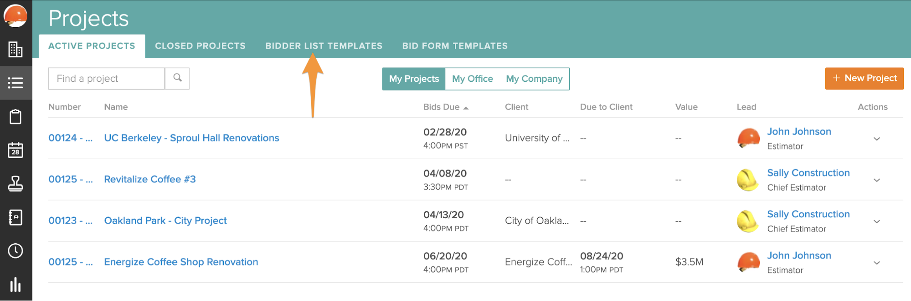Expand actions for Energize Coffee Shop row
Viewport: 911px width, 301px height.
(x=876, y=263)
